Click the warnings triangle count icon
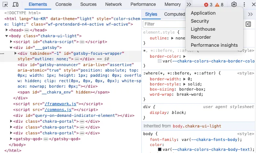This screenshot has height=153, width=256. pos(217,5)
